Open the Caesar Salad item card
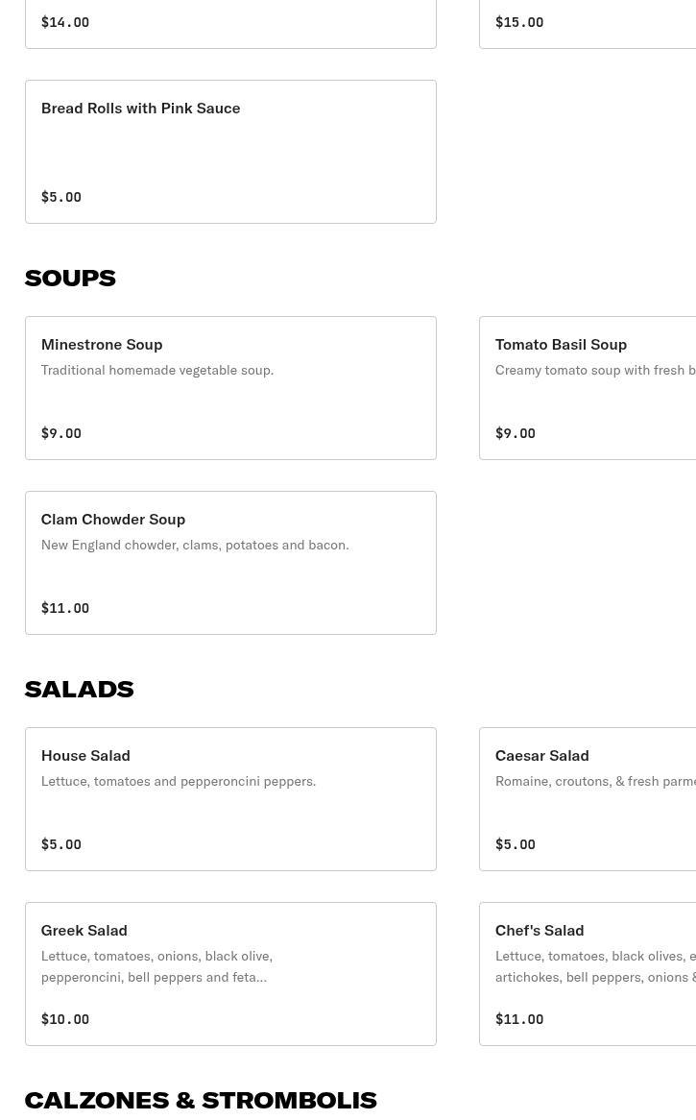Viewport: 696px width, 1120px height. (x=588, y=798)
